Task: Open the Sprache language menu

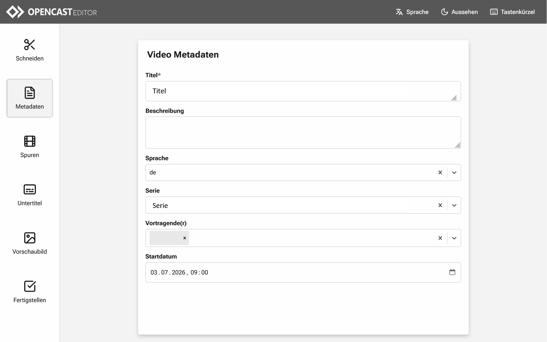Action: (412, 12)
